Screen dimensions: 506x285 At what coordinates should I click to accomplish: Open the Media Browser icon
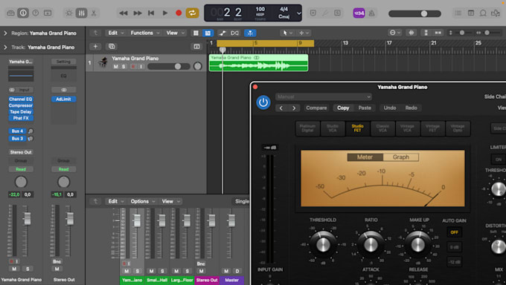click(495, 13)
